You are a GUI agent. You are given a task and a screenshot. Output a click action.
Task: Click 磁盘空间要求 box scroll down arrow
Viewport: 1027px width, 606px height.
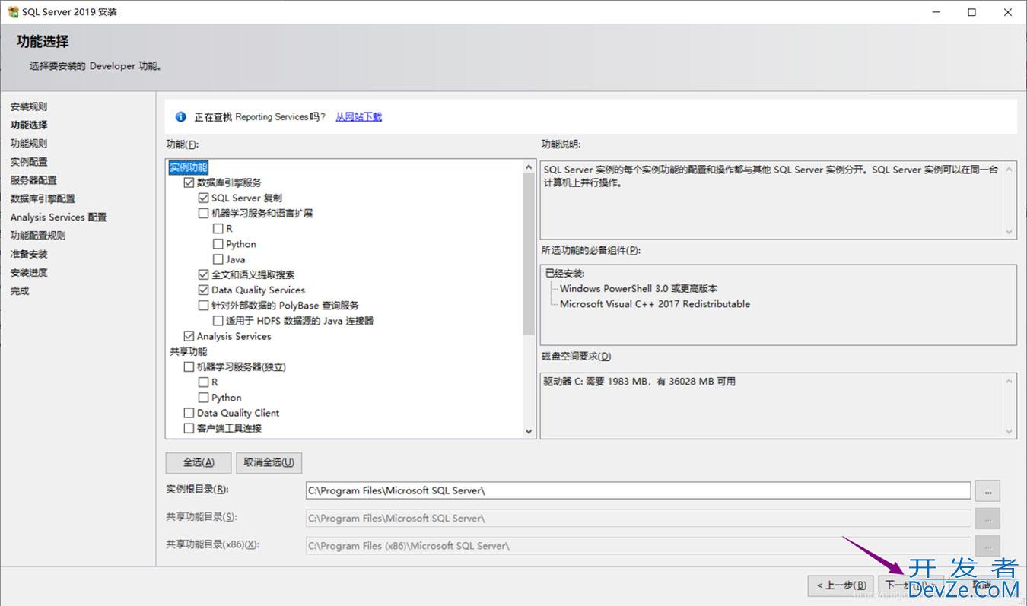point(1010,432)
